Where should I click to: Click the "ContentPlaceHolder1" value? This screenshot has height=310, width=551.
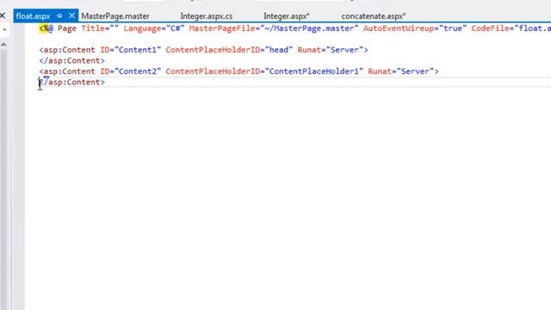[x=313, y=71]
